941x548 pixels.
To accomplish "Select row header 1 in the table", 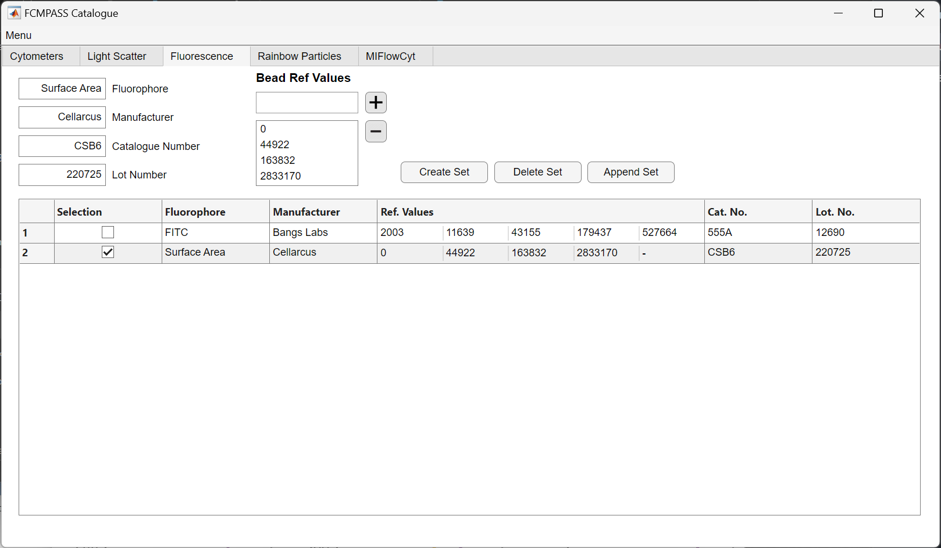I will 37,233.
